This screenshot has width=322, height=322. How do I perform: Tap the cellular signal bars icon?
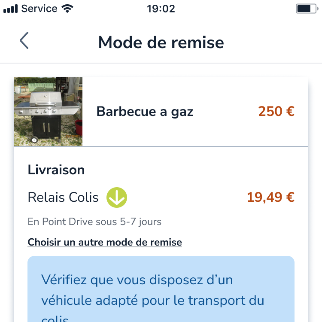[x=10, y=9]
